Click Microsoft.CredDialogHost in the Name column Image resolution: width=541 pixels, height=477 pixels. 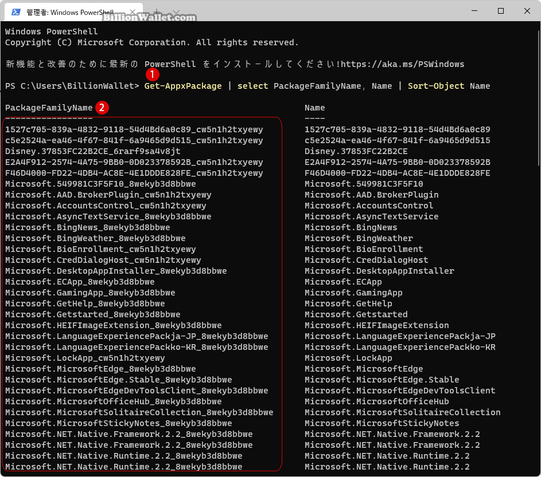367,260
